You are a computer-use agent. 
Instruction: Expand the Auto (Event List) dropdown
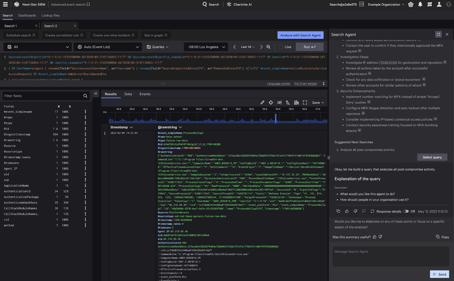tap(108, 47)
